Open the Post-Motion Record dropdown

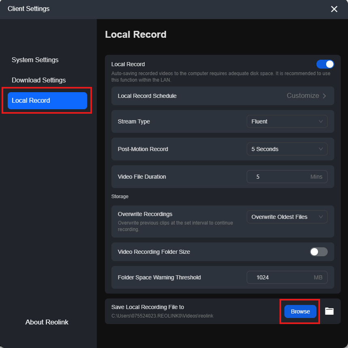click(287, 149)
